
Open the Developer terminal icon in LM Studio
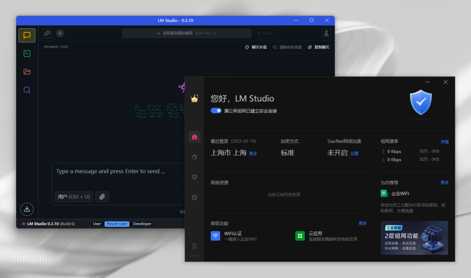[27, 54]
